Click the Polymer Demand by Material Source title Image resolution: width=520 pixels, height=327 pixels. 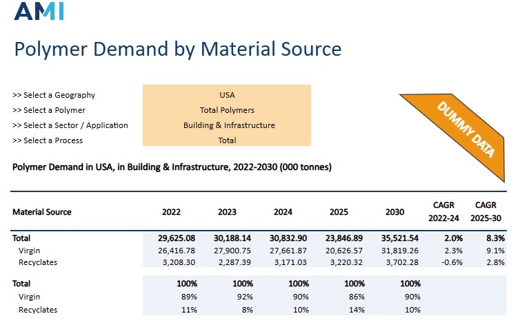(178, 49)
